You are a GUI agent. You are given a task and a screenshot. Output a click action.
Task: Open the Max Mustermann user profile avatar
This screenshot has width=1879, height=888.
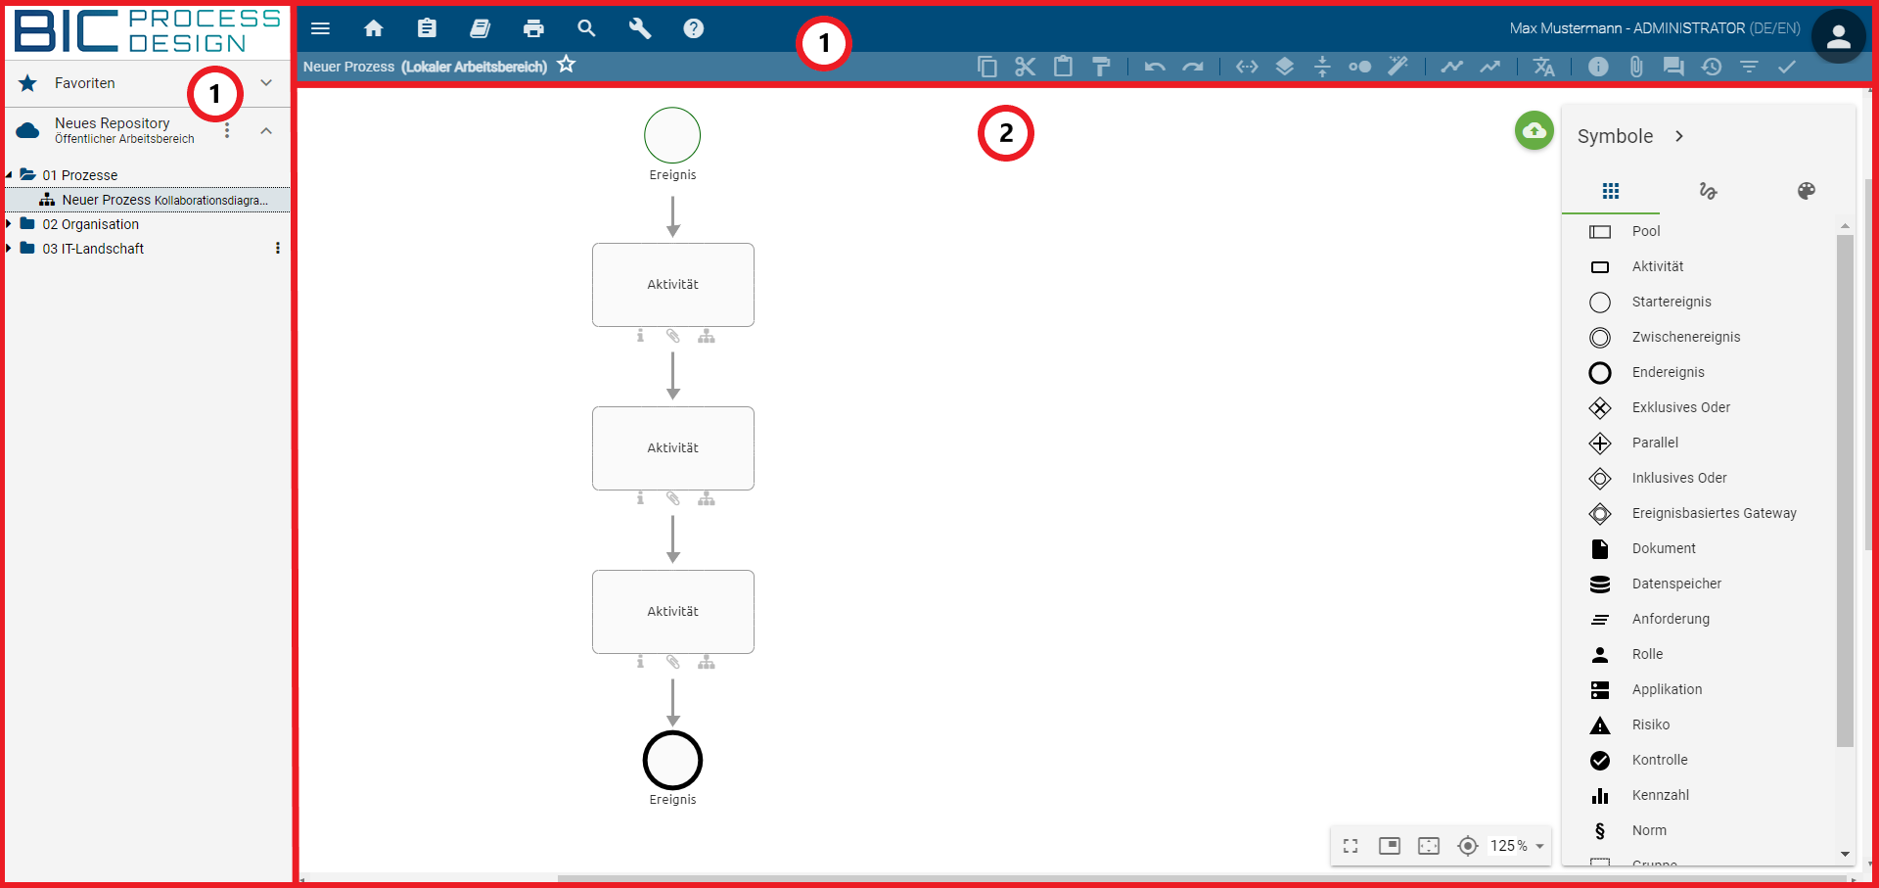1839,35
